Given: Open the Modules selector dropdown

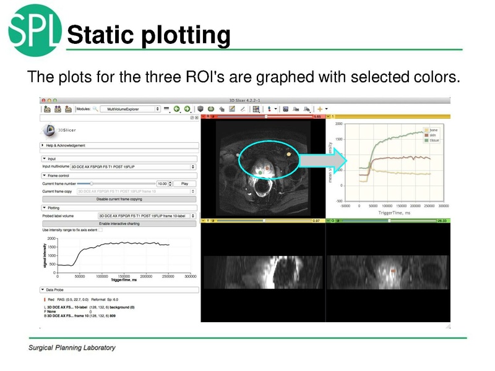Looking at the screenshot, I should [130, 109].
